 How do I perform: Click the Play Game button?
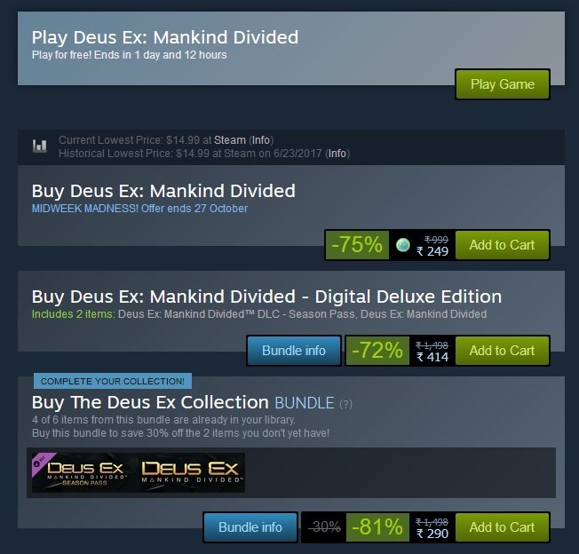pos(503,84)
